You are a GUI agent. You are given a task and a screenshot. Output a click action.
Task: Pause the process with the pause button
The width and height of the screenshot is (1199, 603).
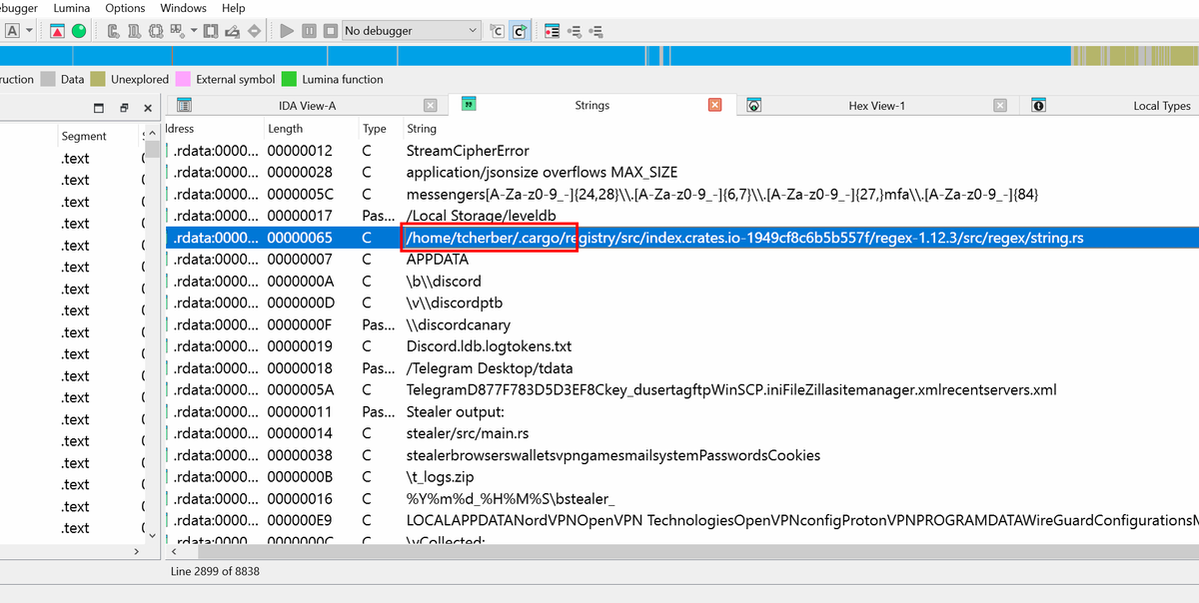(x=309, y=31)
